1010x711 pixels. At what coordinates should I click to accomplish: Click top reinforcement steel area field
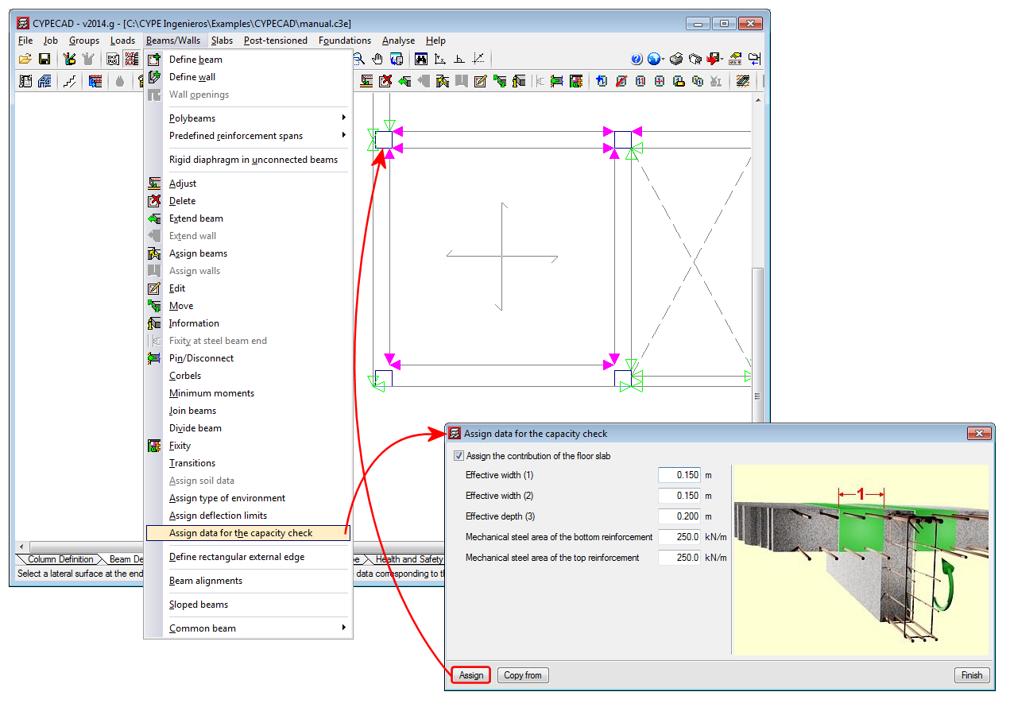(679, 558)
